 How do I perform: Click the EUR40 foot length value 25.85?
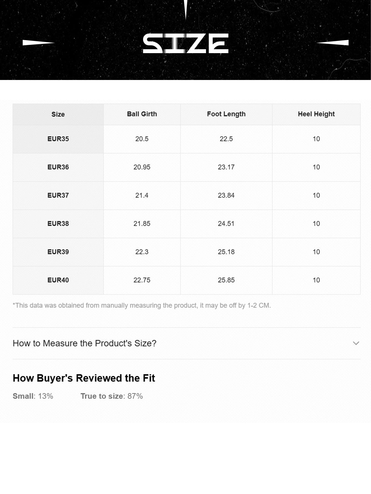click(x=226, y=280)
